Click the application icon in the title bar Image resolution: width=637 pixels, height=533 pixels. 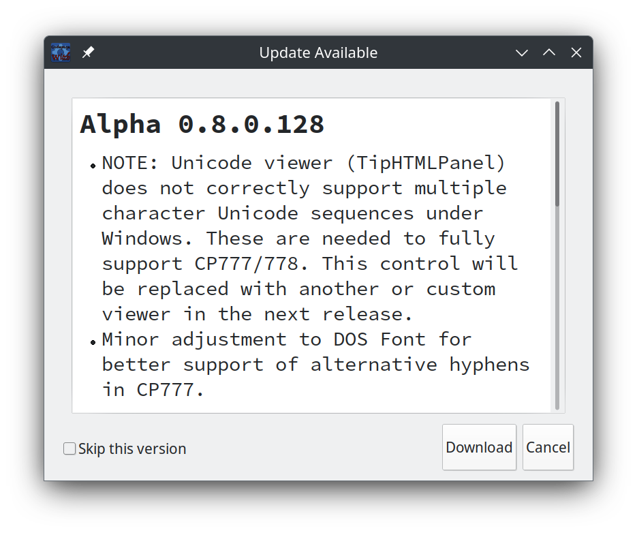tap(61, 52)
